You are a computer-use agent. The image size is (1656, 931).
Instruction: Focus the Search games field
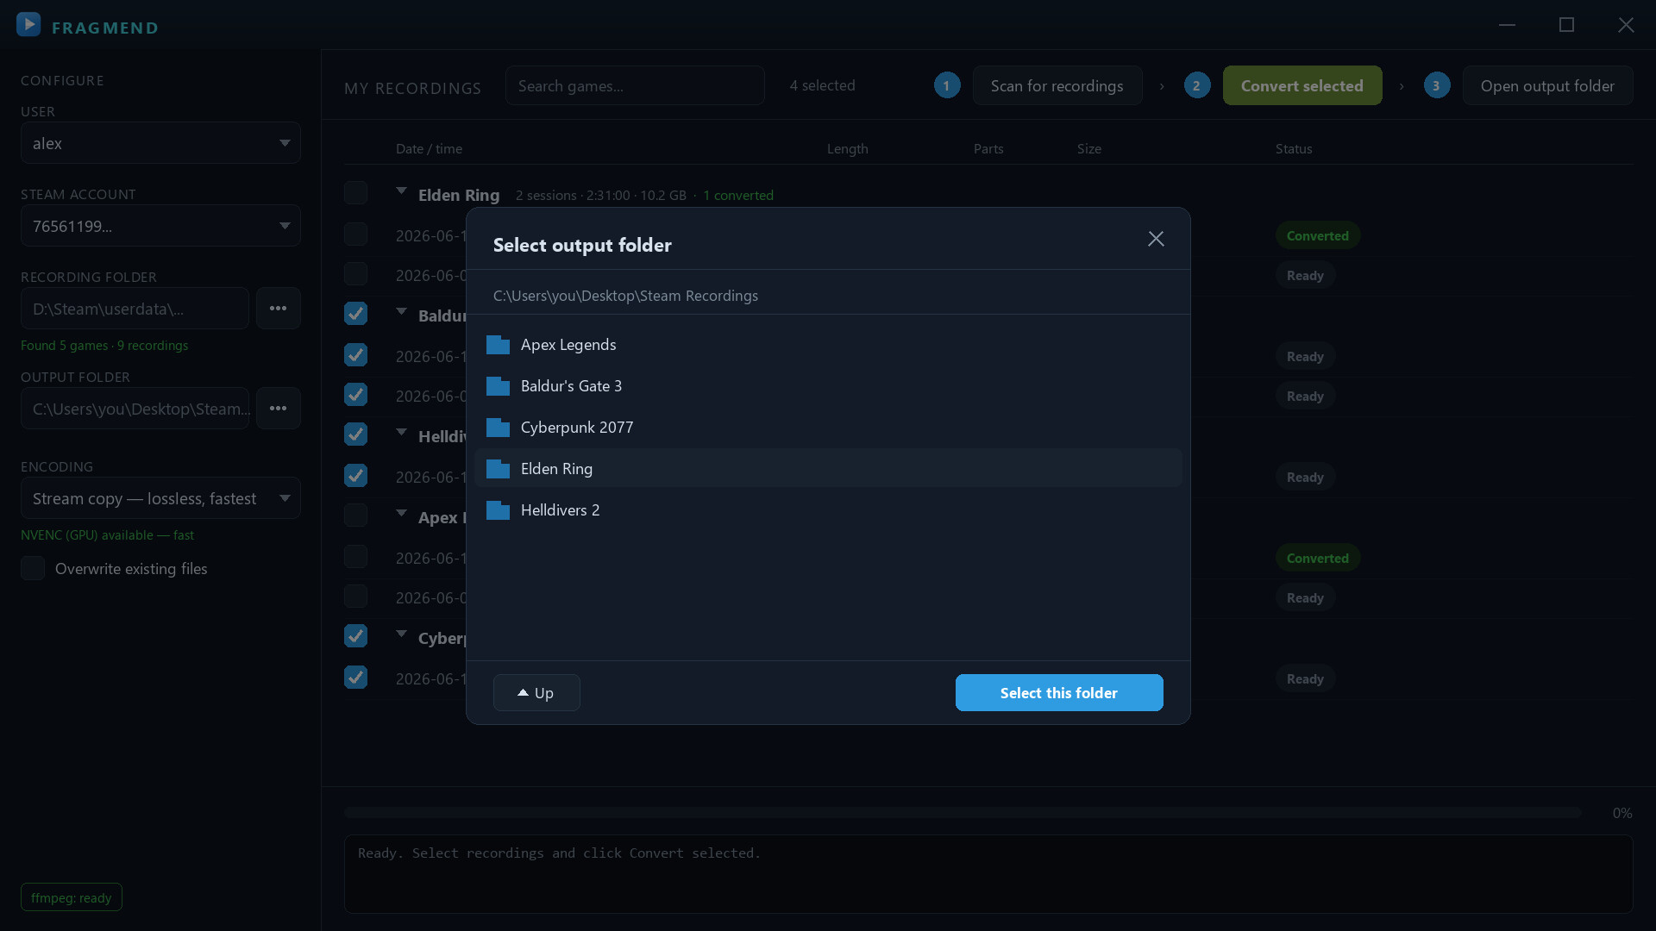[635, 86]
